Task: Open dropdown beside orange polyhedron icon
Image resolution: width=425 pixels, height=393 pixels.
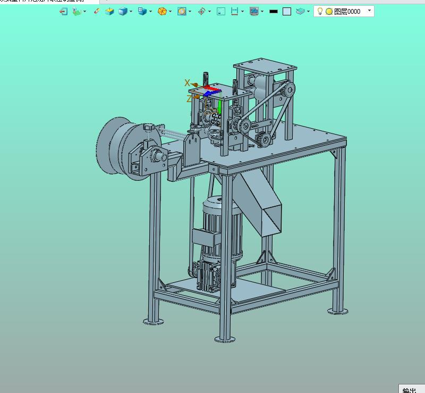Action: pos(170,11)
